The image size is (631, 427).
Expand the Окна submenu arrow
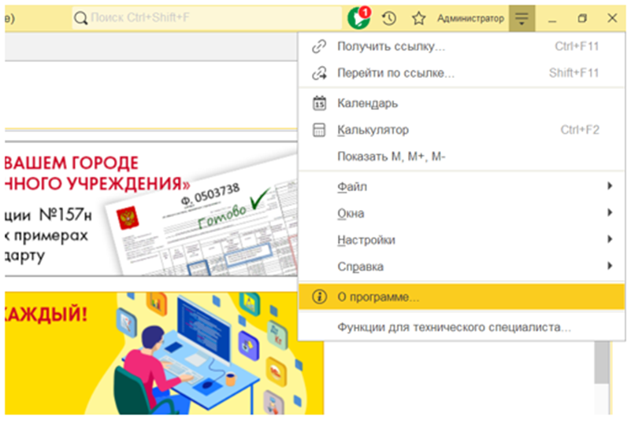click(x=610, y=213)
